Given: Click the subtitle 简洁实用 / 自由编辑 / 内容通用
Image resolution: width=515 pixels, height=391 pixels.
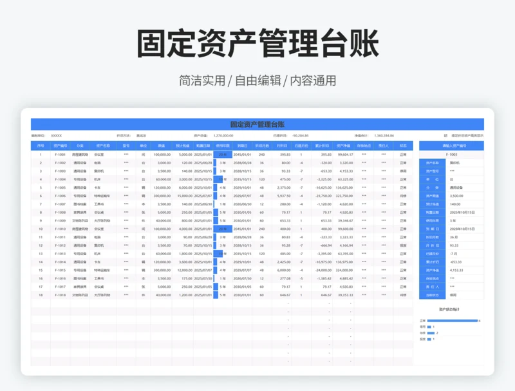Looking at the screenshot, I should [257, 81].
